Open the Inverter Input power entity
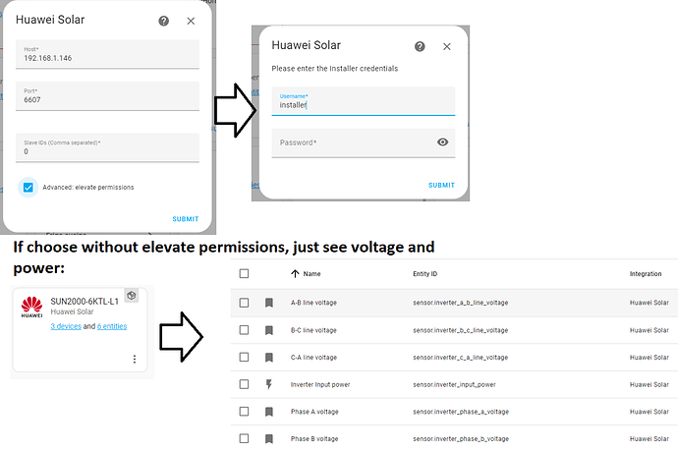Image resolution: width=678 pixels, height=451 pixels. click(320, 384)
